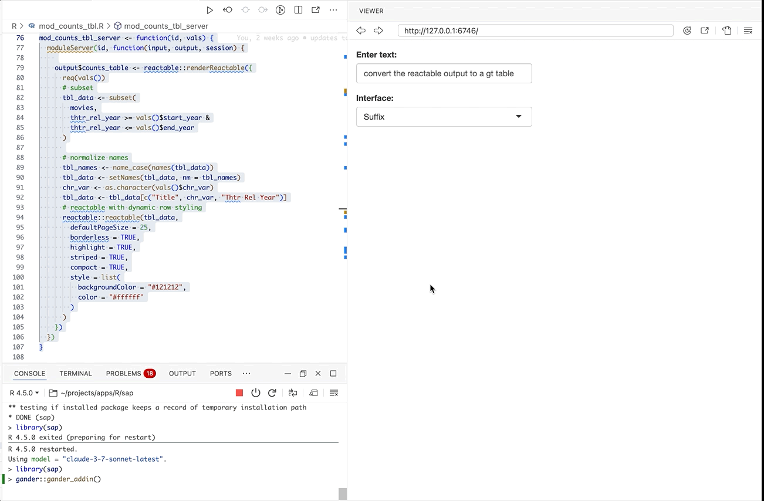Screen dimensions: 764x501
Task: Shut down the R console with power icon
Action: [x=256, y=393]
